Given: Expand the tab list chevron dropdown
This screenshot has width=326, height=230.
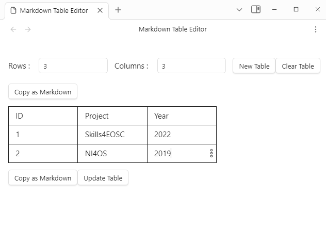Looking at the screenshot, I should (239, 9).
